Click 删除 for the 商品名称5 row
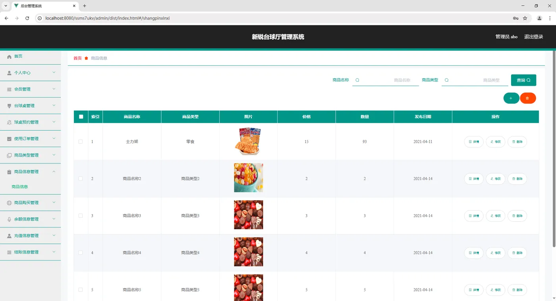This screenshot has height=301, width=556. 517,290
